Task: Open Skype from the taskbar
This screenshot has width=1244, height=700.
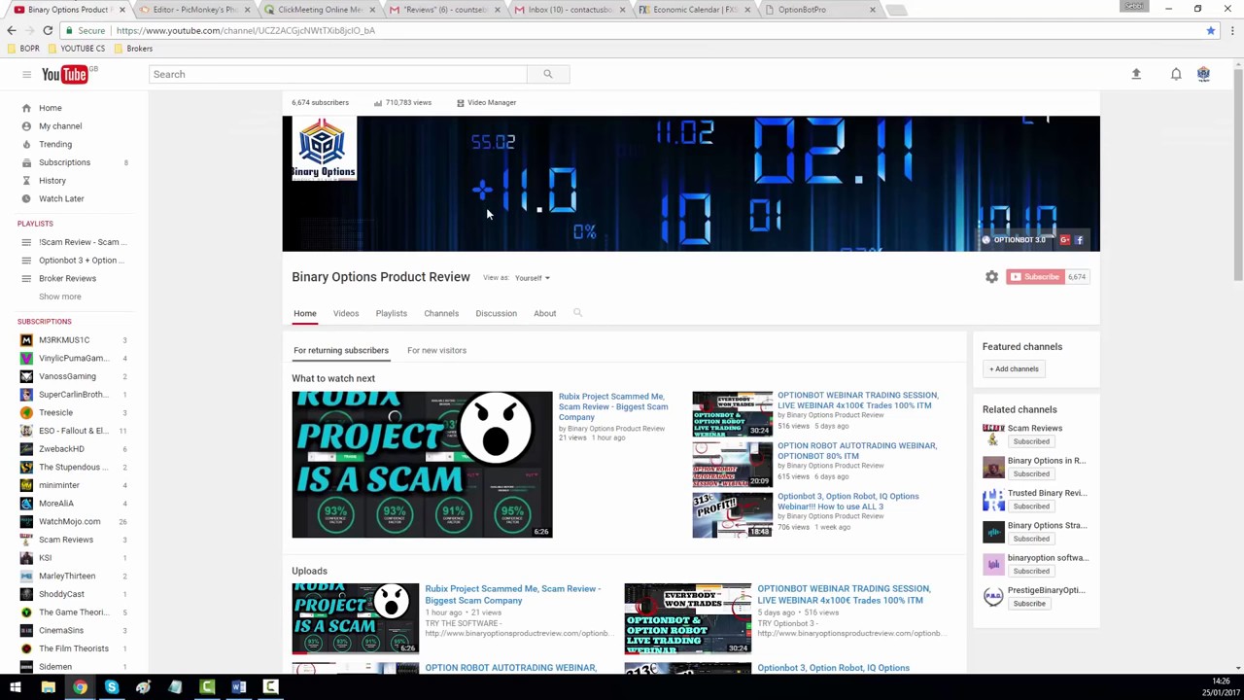Action: pyautogui.click(x=112, y=687)
